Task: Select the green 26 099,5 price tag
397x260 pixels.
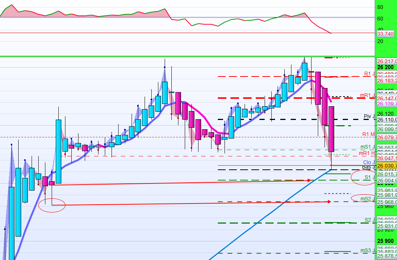Action: pos(387,129)
